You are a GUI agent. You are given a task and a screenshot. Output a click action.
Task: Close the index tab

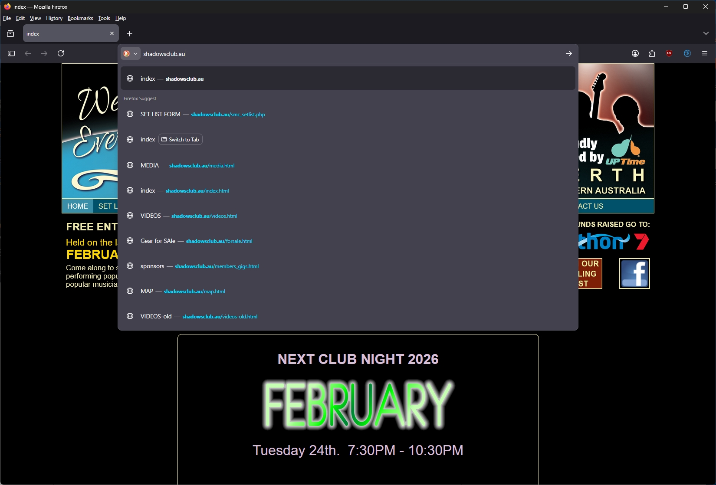click(x=112, y=33)
